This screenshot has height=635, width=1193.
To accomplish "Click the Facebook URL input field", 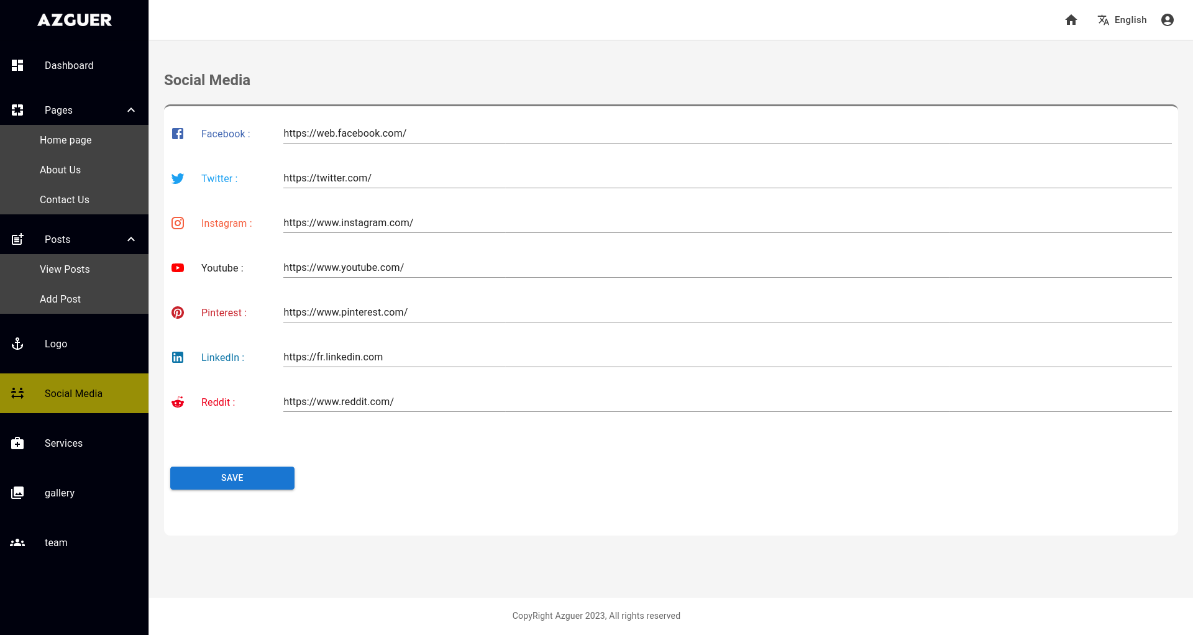I will coord(727,134).
